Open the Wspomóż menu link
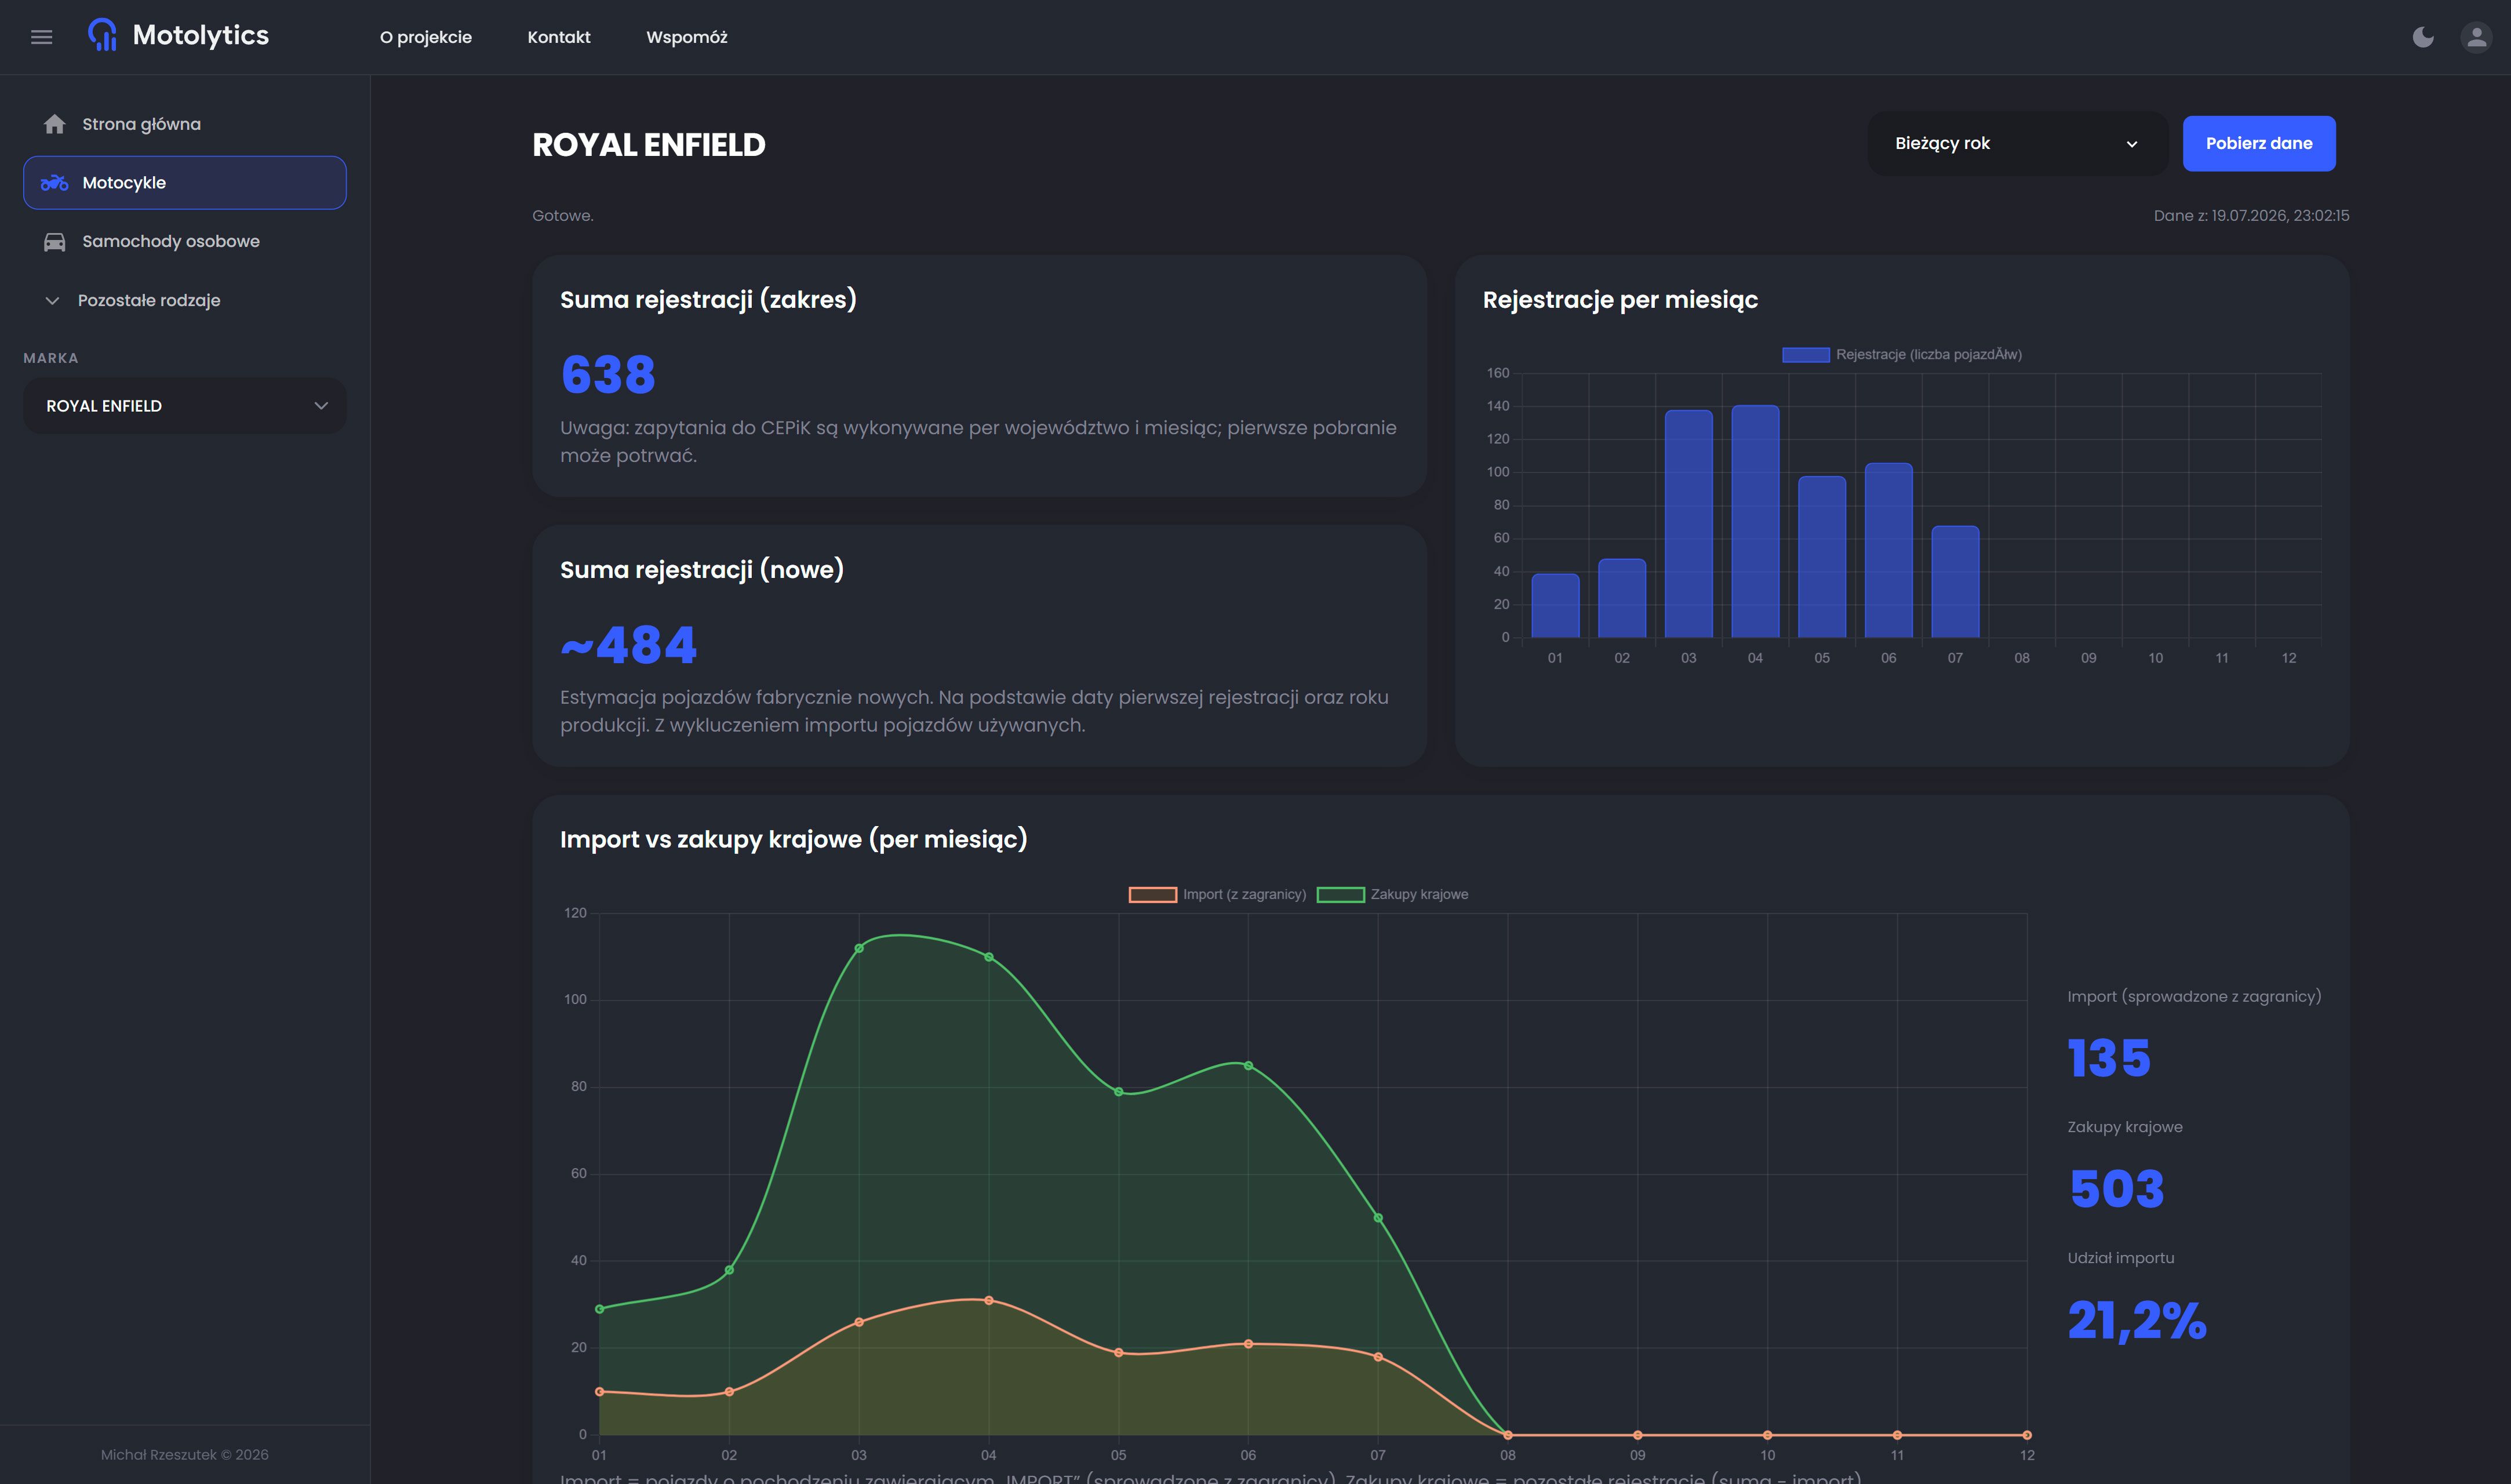The image size is (2511, 1484). point(687,37)
